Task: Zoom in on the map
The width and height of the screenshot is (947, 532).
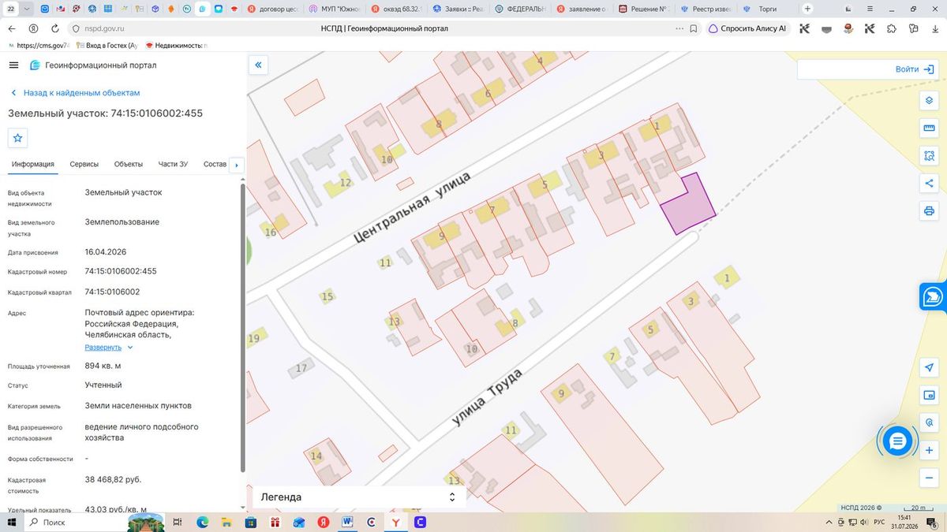Action: pos(929,450)
